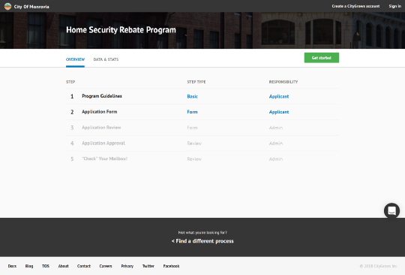The image size is (405, 275).
Task: Select the "Check" Your Mailbox! step
Action: point(104,159)
